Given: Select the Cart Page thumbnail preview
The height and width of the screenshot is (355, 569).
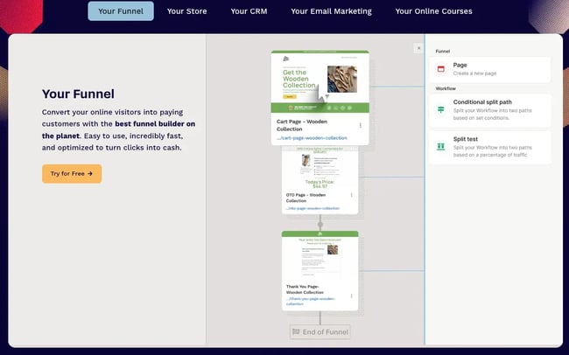Looking at the screenshot, I should click(x=320, y=83).
